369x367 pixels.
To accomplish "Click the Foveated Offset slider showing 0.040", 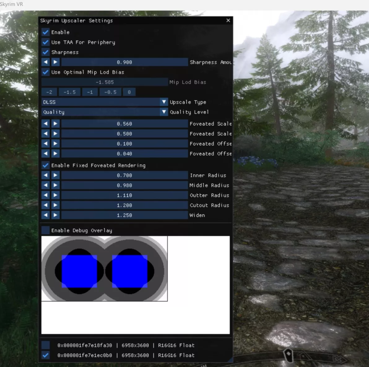I will 124,154.
